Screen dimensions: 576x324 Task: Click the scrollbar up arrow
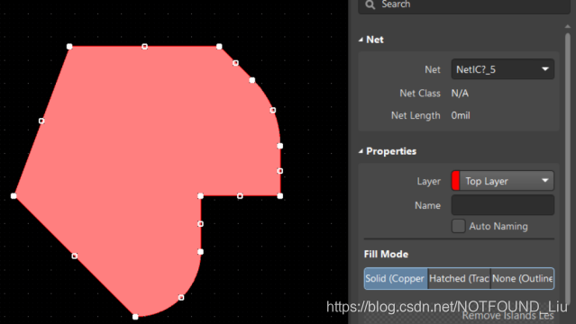click(568, 26)
